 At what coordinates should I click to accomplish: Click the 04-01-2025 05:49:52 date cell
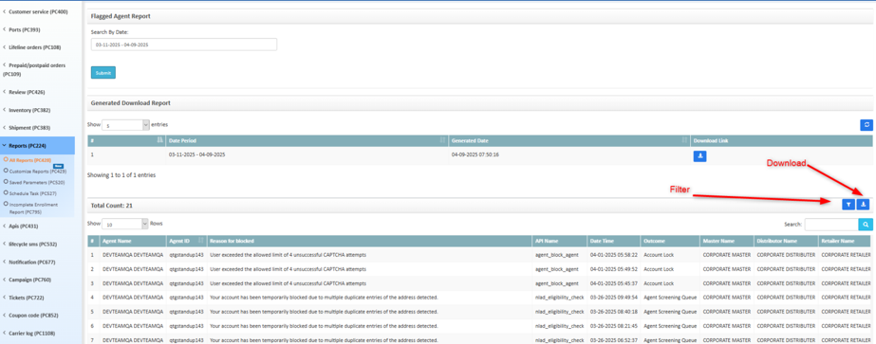[x=614, y=269]
